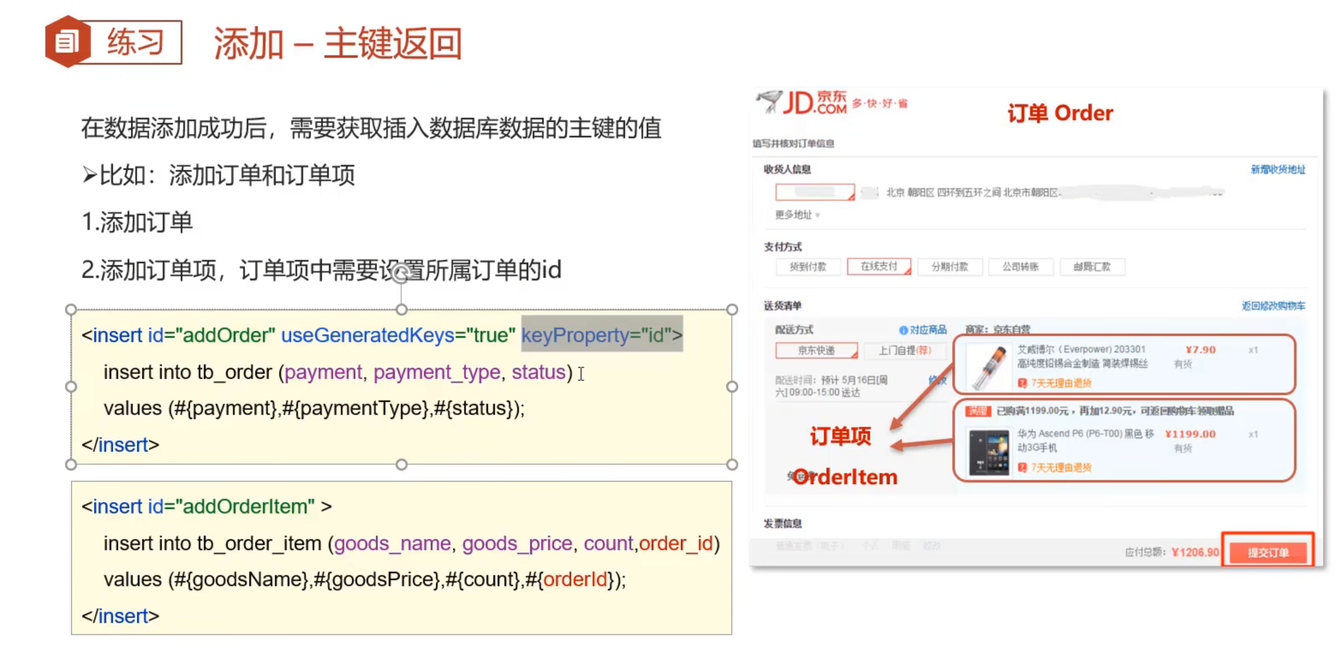Click the 支付方式 section heading
Image resolution: width=1339 pixels, height=650 pixels.
782,247
